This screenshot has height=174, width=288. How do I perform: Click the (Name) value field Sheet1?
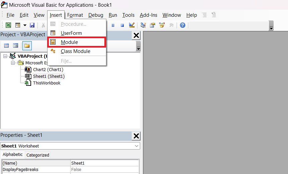(104, 163)
